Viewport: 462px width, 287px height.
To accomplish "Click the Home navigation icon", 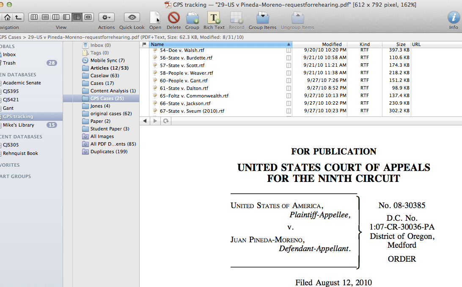I will pos(7,17).
